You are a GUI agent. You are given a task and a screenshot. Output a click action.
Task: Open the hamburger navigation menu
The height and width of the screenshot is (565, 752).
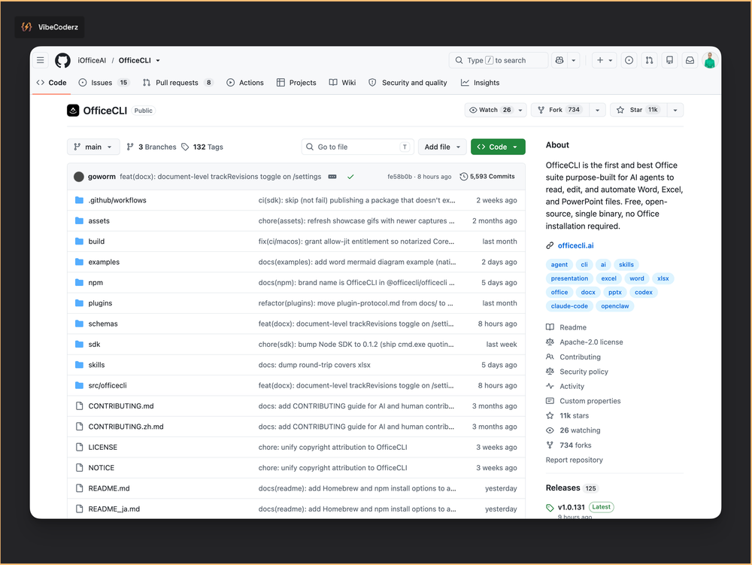(41, 60)
